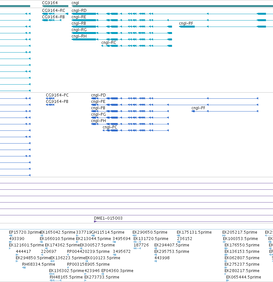
Task: Click the CG9164-RC transcript label
Action: (54, 11)
